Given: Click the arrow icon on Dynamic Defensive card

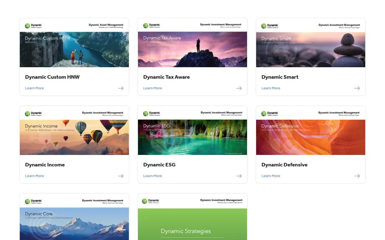Looking at the screenshot, I should [x=357, y=176].
